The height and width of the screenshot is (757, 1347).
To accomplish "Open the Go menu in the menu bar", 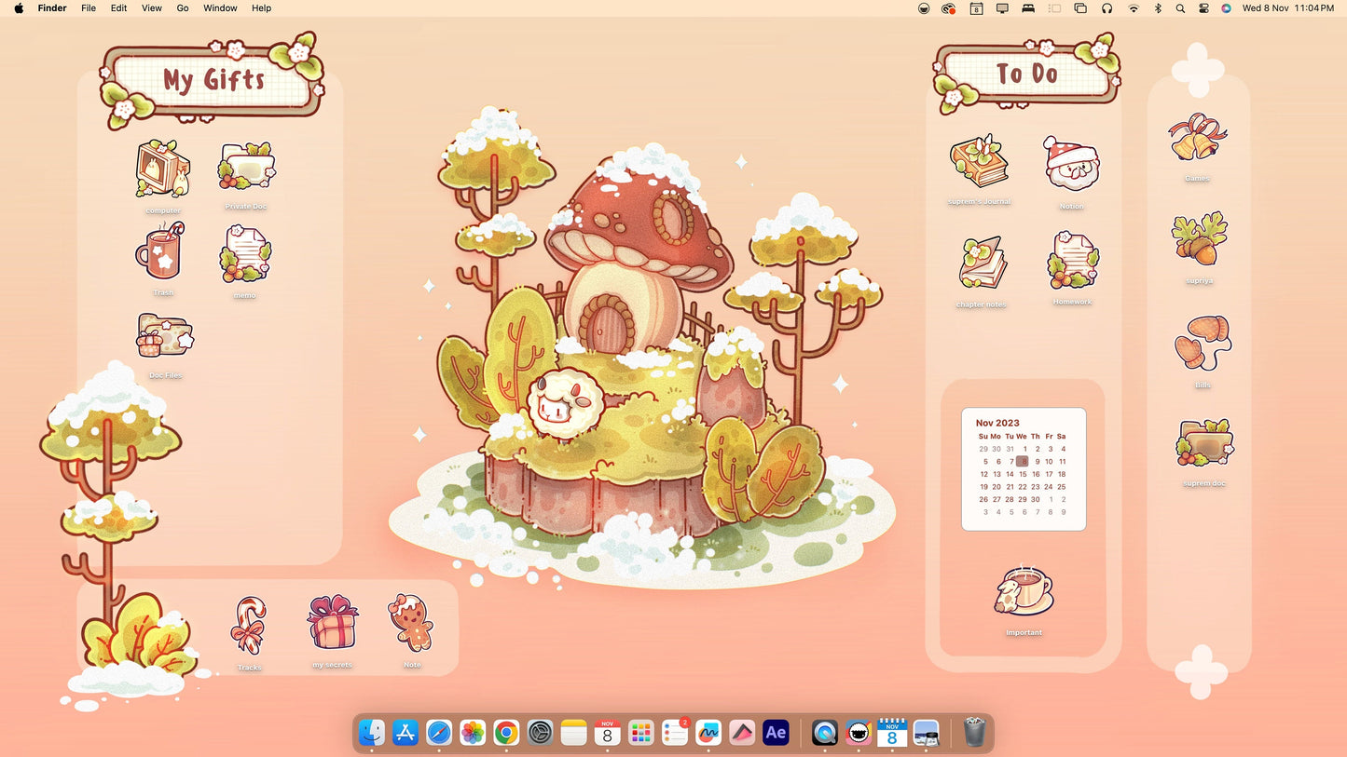I will 183,8.
